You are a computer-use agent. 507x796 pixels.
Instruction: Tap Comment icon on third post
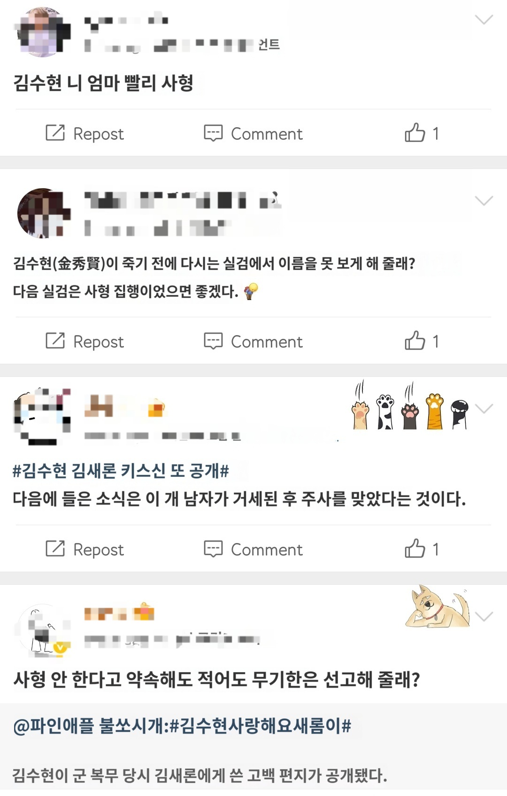pyautogui.click(x=213, y=549)
